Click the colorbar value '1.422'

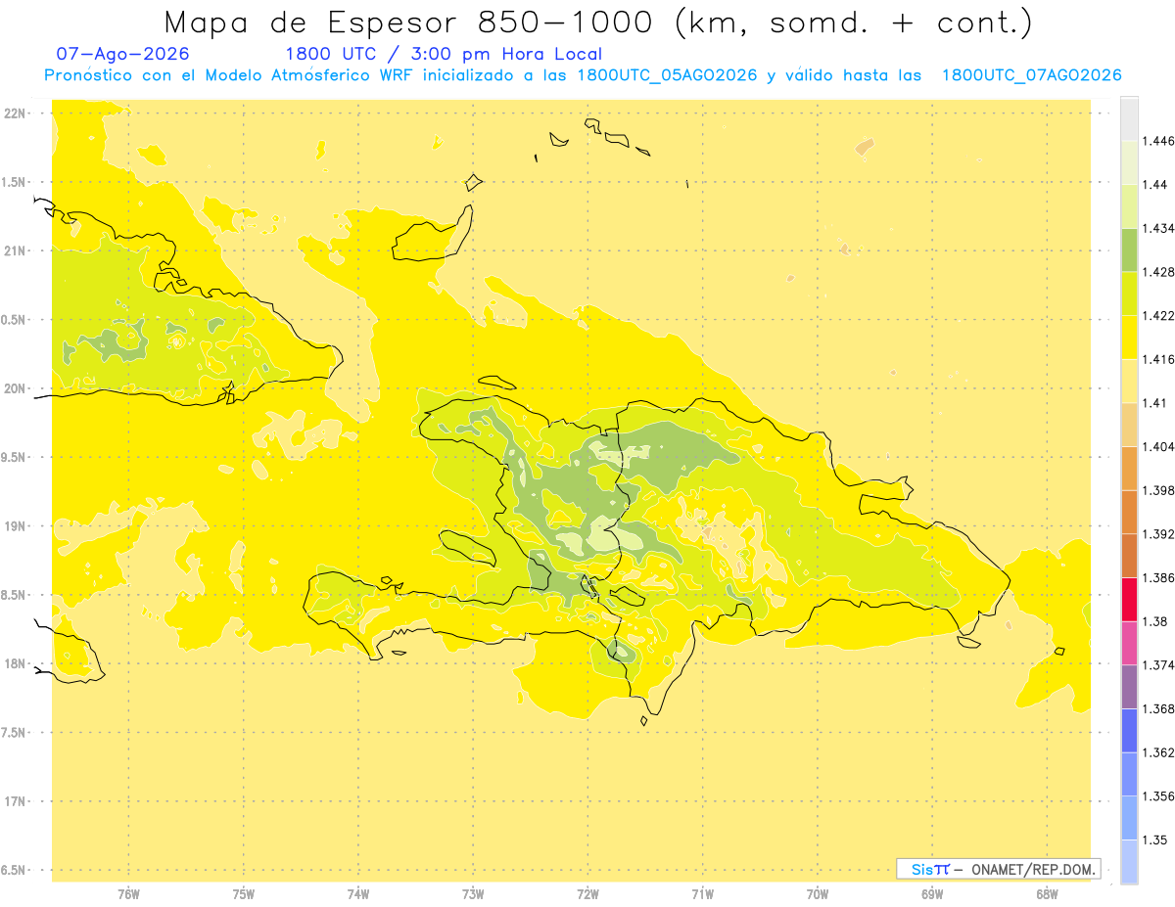click(x=1159, y=316)
